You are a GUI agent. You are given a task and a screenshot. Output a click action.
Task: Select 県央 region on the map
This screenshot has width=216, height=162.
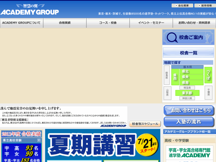pyautogui.click(x=191, y=77)
